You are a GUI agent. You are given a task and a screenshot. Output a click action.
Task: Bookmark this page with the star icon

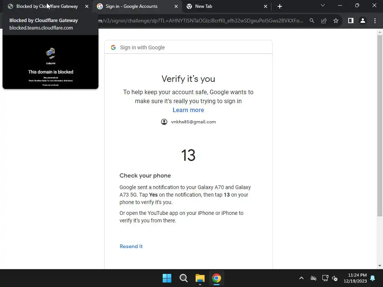(x=336, y=21)
